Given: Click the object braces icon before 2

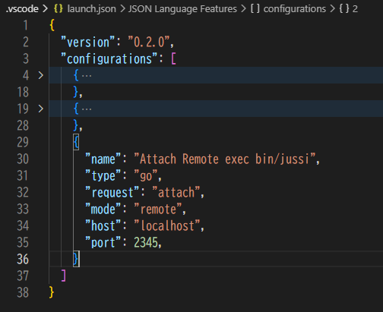Looking at the screenshot, I should click(344, 9).
